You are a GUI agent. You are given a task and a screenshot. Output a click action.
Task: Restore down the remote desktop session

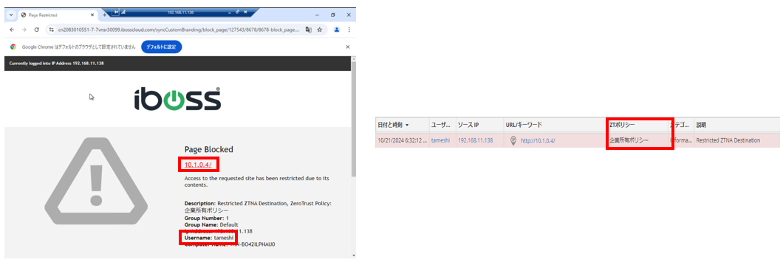coord(238,12)
